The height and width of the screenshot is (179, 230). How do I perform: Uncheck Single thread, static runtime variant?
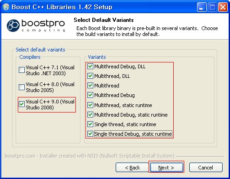90,124
